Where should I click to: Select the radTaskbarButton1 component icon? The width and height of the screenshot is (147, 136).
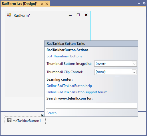pyautogui.click(x=9, y=120)
